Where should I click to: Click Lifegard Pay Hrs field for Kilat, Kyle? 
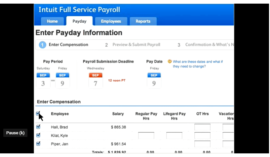[x=174, y=135]
